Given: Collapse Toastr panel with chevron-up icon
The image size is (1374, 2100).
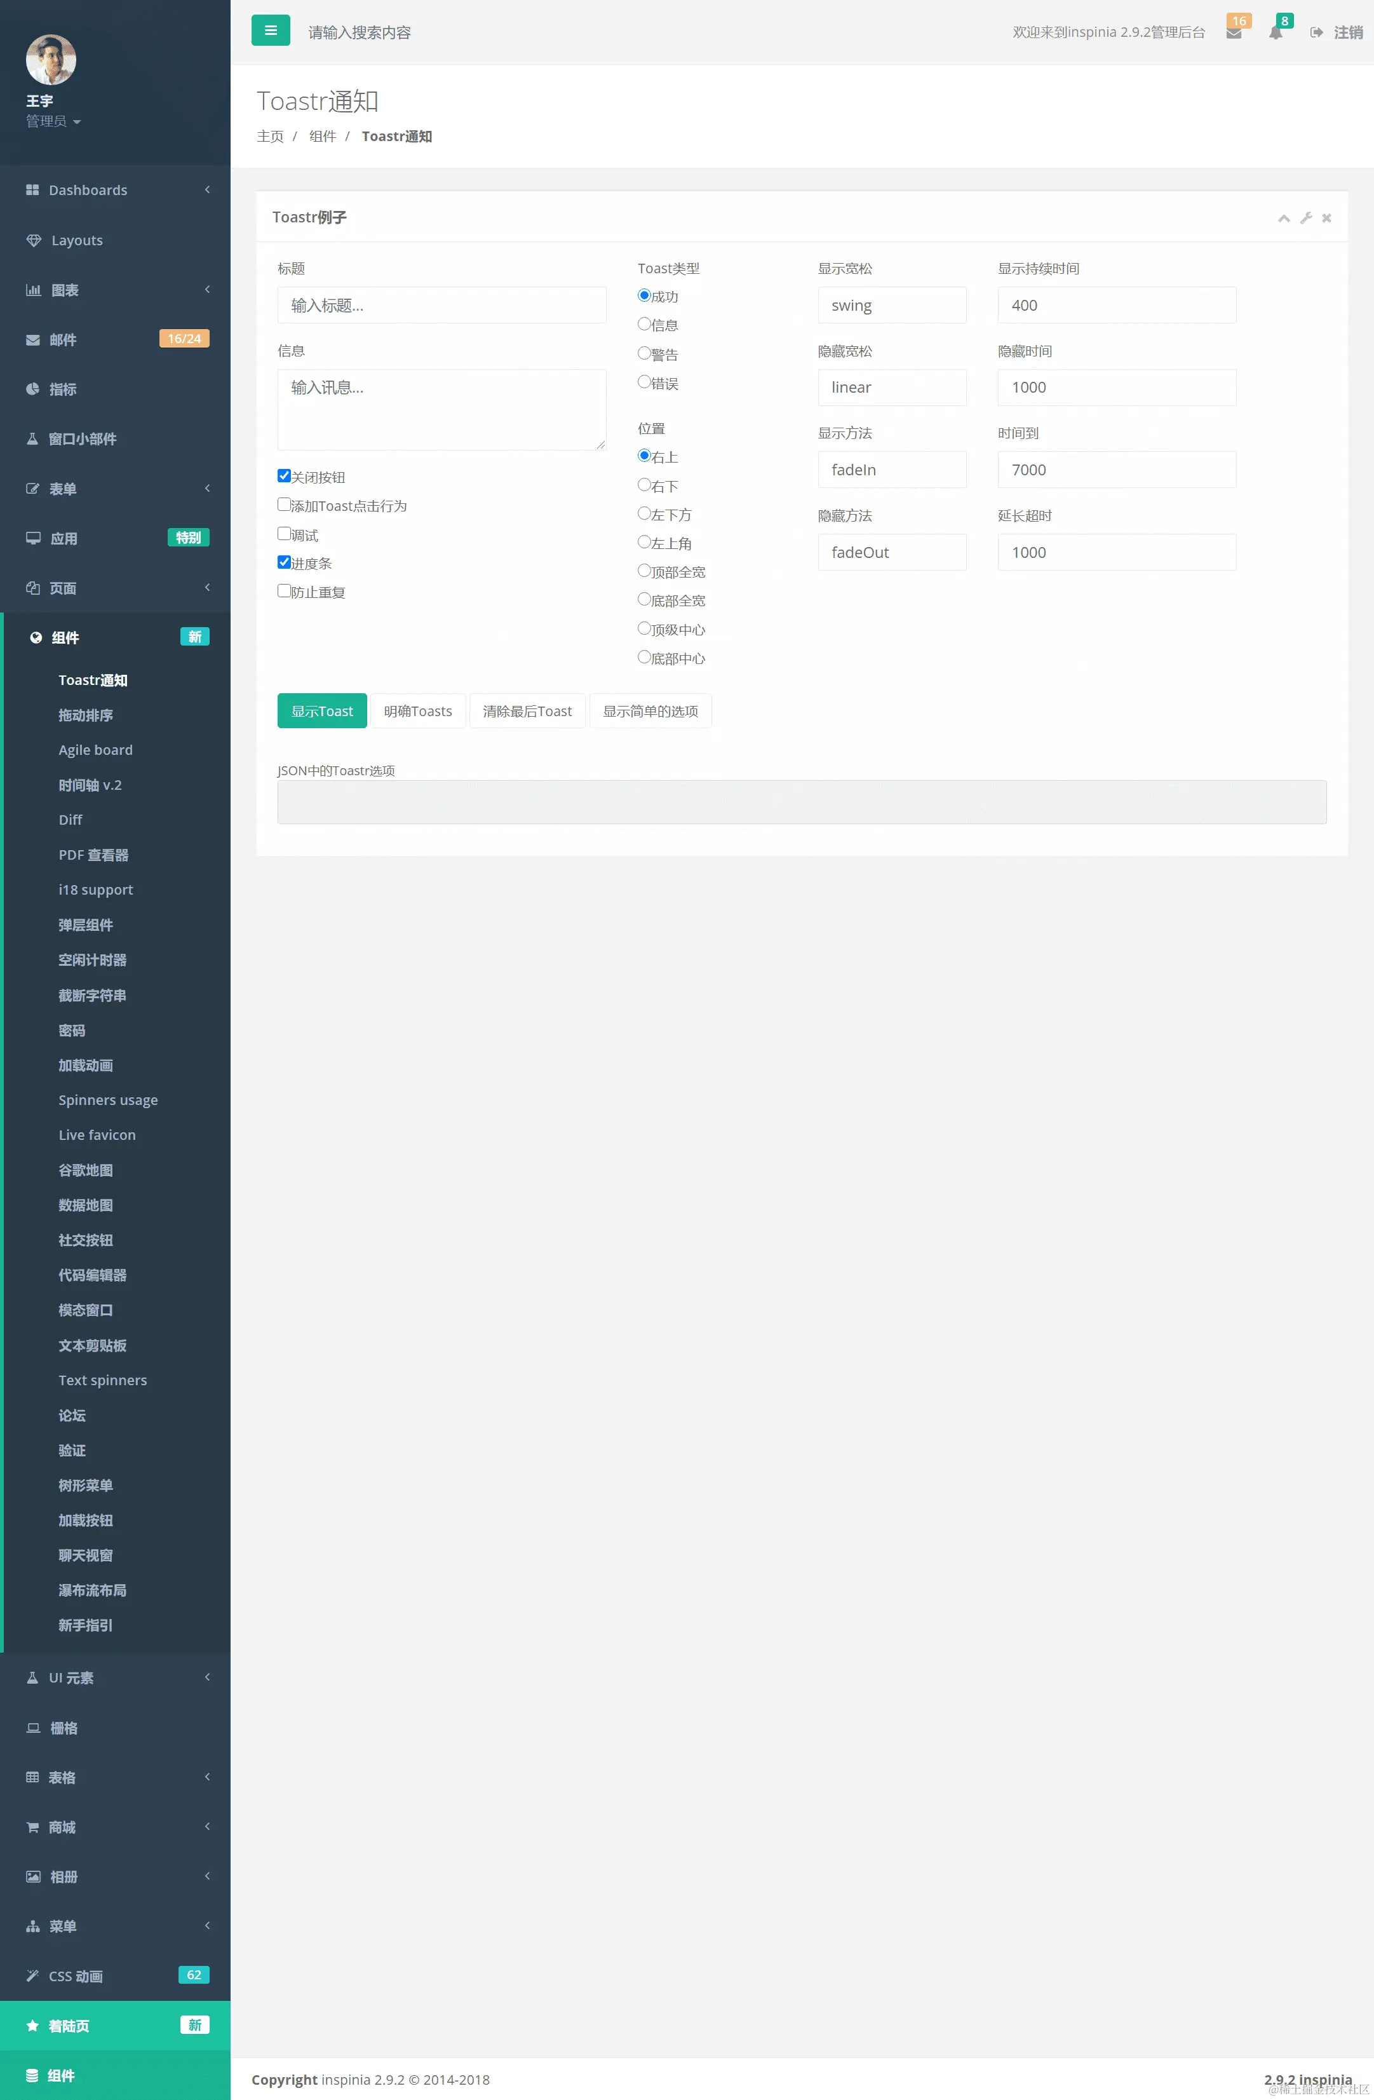Looking at the screenshot, I should (x=1283, y=218).
